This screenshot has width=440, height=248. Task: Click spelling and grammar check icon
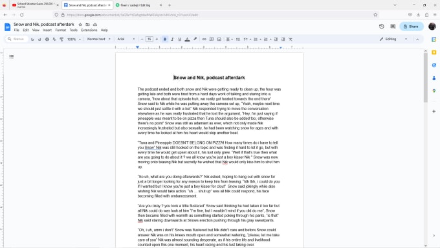(54, 39)
